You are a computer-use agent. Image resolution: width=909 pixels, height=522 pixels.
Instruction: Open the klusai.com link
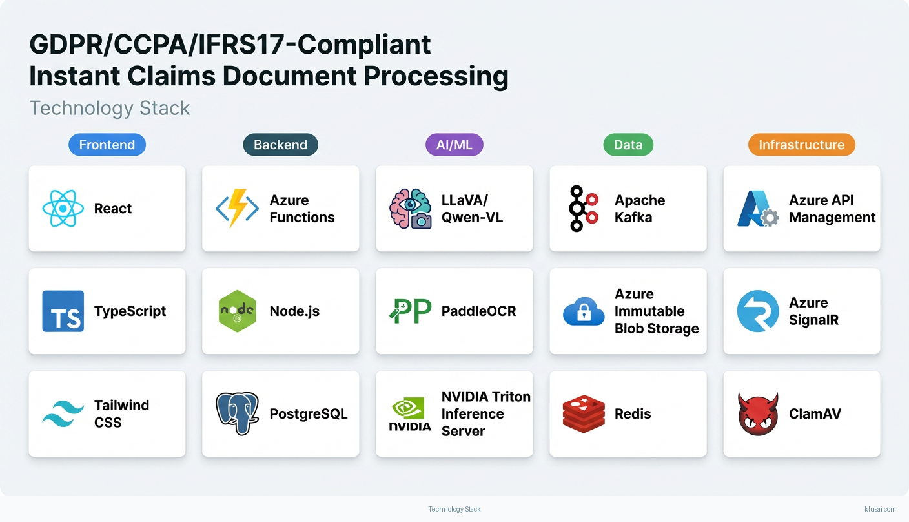coord(879,509)
